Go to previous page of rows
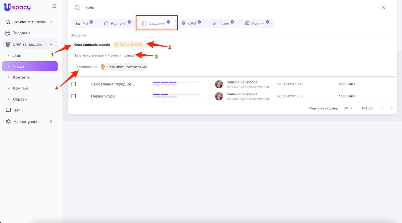The width and height of the screenshot is (402, 223). (x=382, y=108)
